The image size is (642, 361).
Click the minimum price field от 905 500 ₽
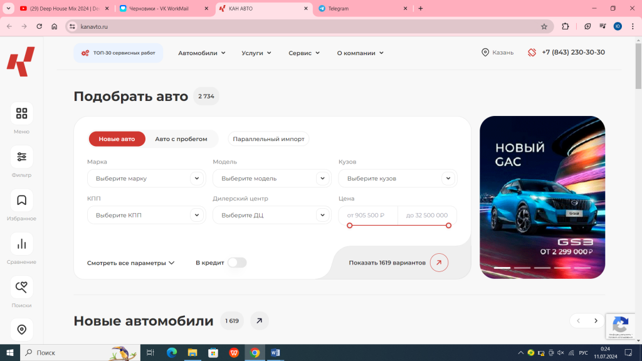tap(368, 216)
